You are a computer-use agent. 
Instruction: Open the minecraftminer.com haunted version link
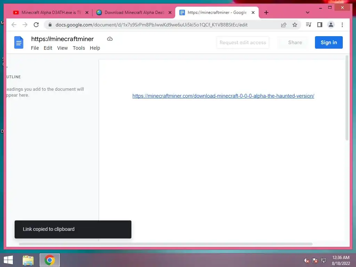click(223, 96)
